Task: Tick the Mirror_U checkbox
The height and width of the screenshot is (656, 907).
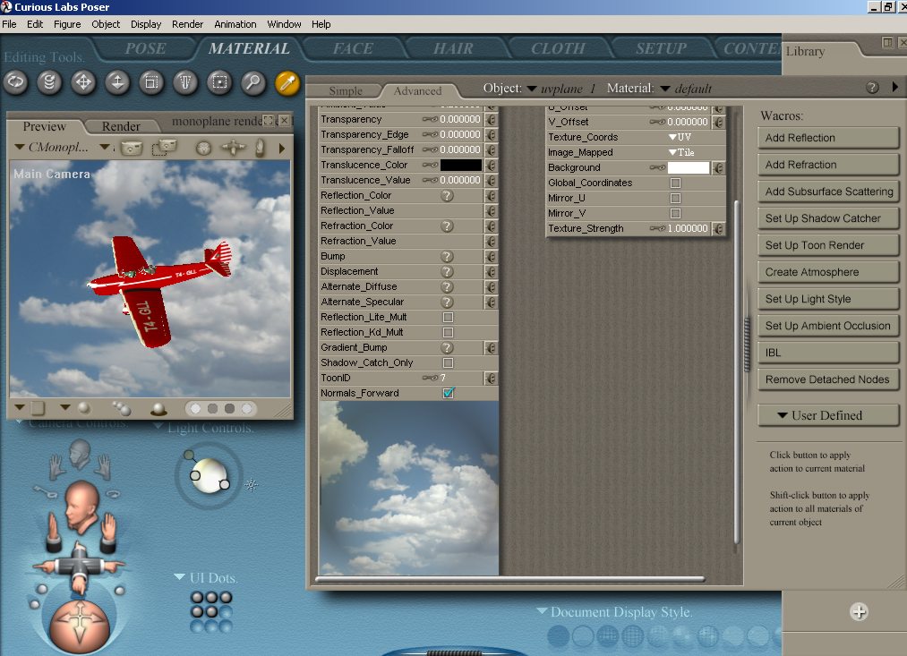Action: click(675, 198)
